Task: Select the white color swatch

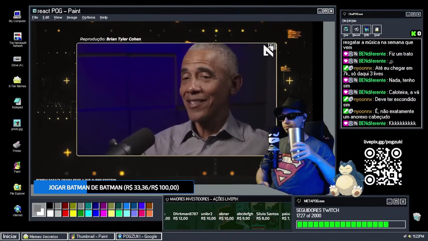Action: pos(50,213)
